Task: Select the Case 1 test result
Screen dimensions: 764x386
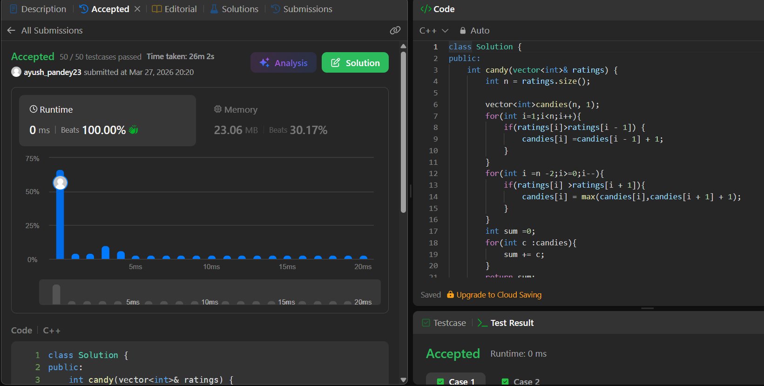Action: pos(456,381)
